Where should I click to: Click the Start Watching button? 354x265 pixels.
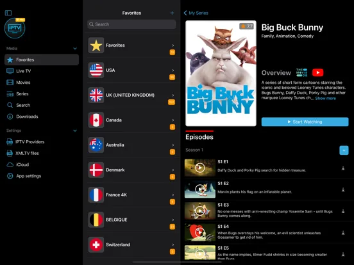point(305,122)
